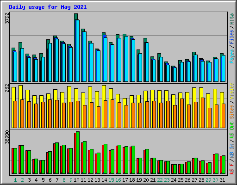
Task: Click day 15 on the x-axis
Action: point(111,180)
